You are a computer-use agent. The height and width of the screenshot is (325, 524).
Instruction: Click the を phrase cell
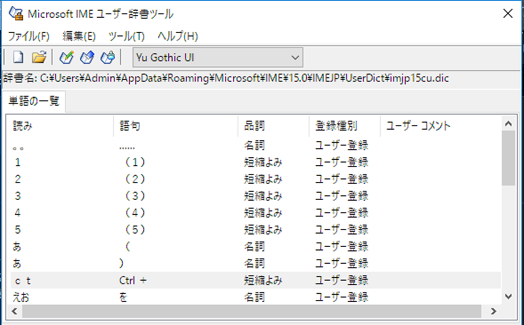tap(123, 297)
